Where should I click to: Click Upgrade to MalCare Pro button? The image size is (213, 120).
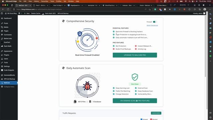[135, 55]
